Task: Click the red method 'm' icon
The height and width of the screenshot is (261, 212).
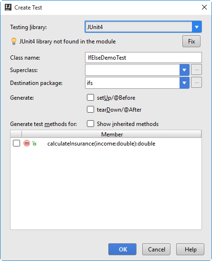Action: 27,143
